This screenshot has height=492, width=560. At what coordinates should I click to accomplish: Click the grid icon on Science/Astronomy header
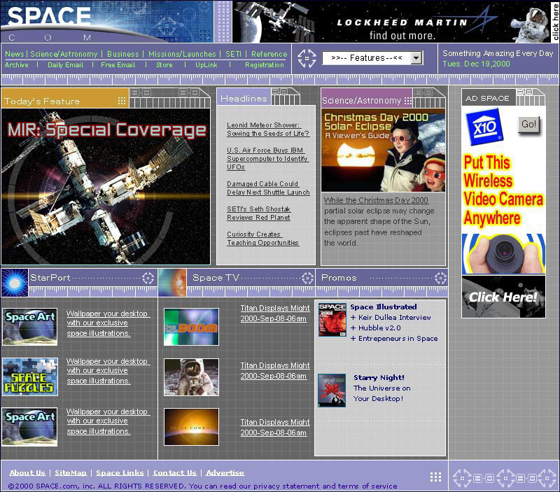pyautogui.click(x=408, y=101)
